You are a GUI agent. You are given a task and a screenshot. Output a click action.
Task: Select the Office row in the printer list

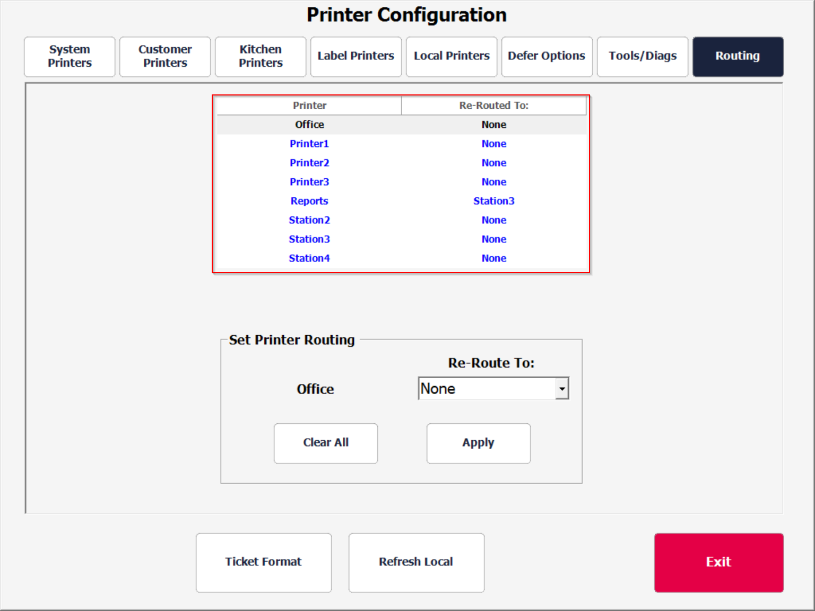[309, 125]
